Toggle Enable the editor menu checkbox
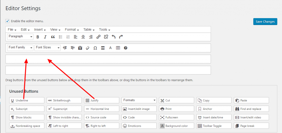The image size is (282, 133). (7, 21)
